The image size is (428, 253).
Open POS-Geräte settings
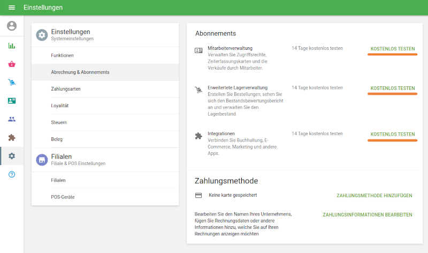pyautogui.click(x=105, y=197)
